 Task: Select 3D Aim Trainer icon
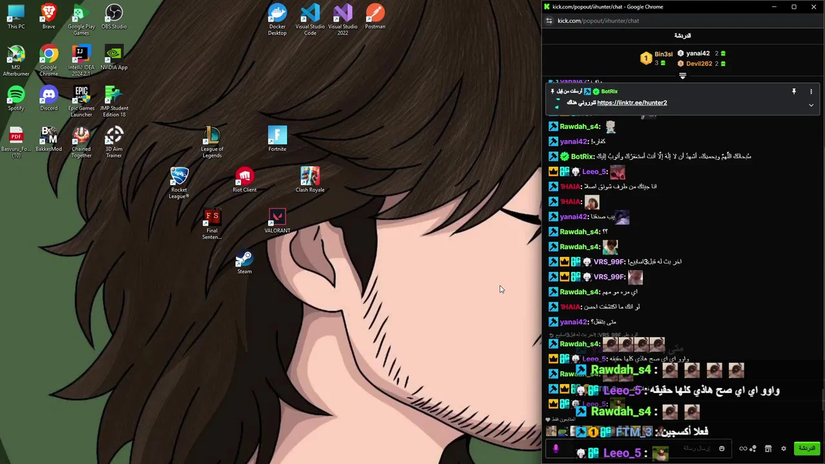[114, 142]
